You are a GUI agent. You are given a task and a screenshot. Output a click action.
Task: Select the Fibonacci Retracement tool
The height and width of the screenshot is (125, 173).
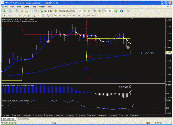point(34,15)
